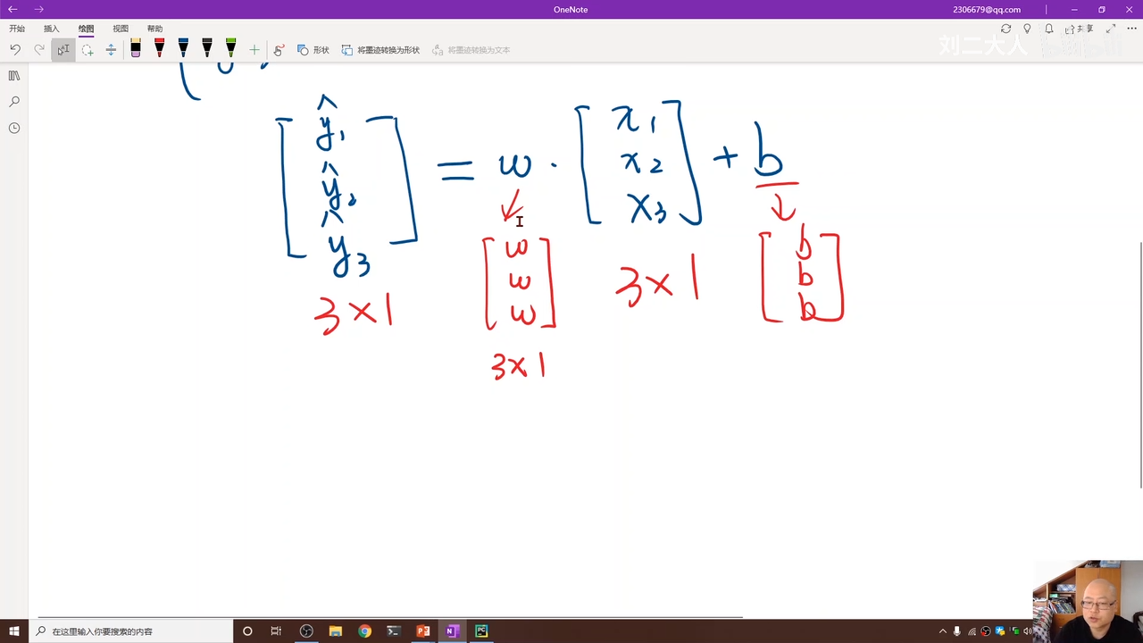This screenshot has width=1143, height=643.
Task: Click the Windows taskbar search box
Action: point(134,631)
